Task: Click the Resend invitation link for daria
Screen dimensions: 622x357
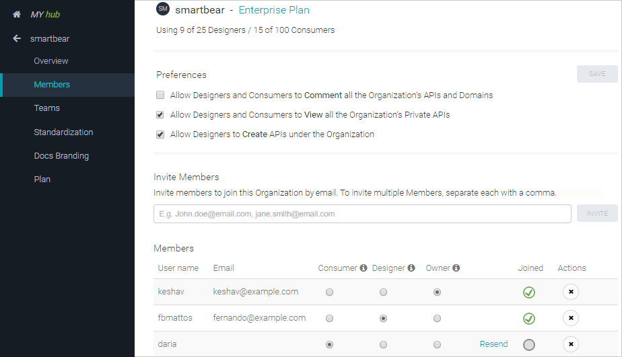Action: click(x=493, y=344)
